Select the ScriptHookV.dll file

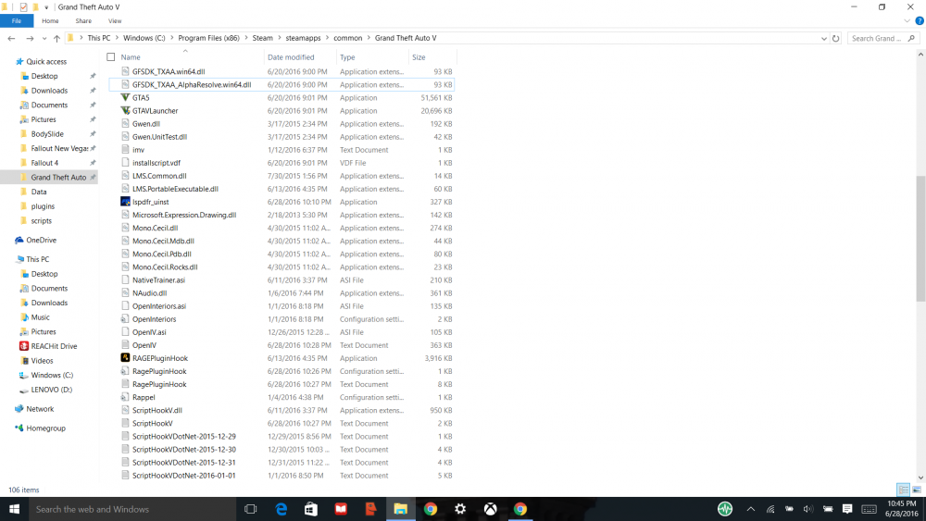pyautogui.click(x=157, y=410)
